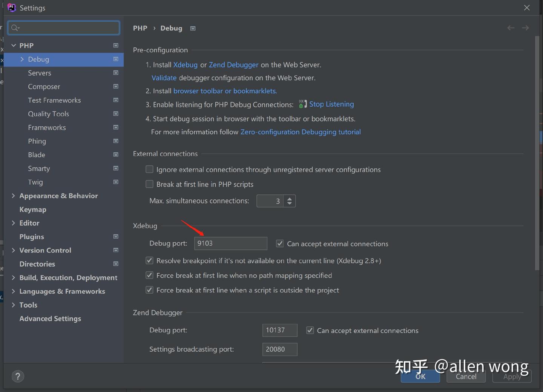Collapse the PHP settings tree

pyautogui.click(x=13, y=45)
